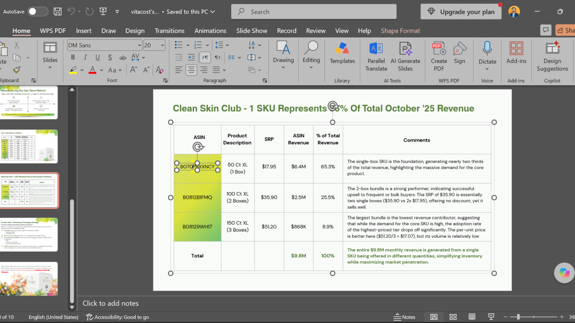Expand highlight color dropdown arrow
Image resolution: width=575 pixels, height=323 pixels.
click(82, 70)
